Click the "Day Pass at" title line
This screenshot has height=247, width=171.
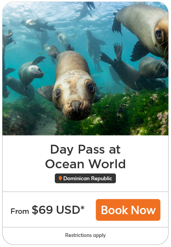85,149
